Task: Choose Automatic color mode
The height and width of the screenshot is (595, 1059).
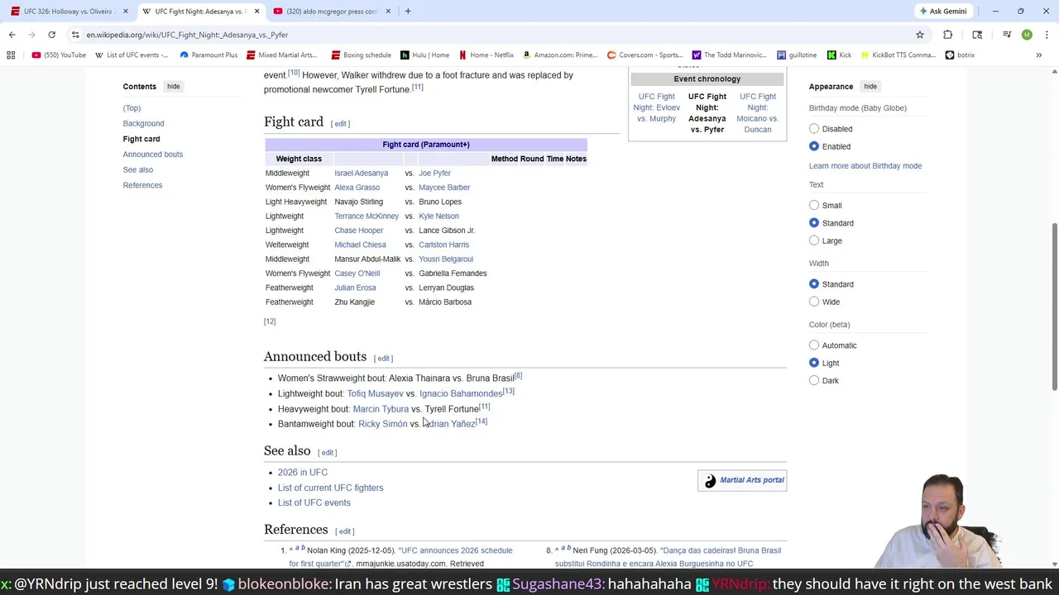Action: coord(814,345)
